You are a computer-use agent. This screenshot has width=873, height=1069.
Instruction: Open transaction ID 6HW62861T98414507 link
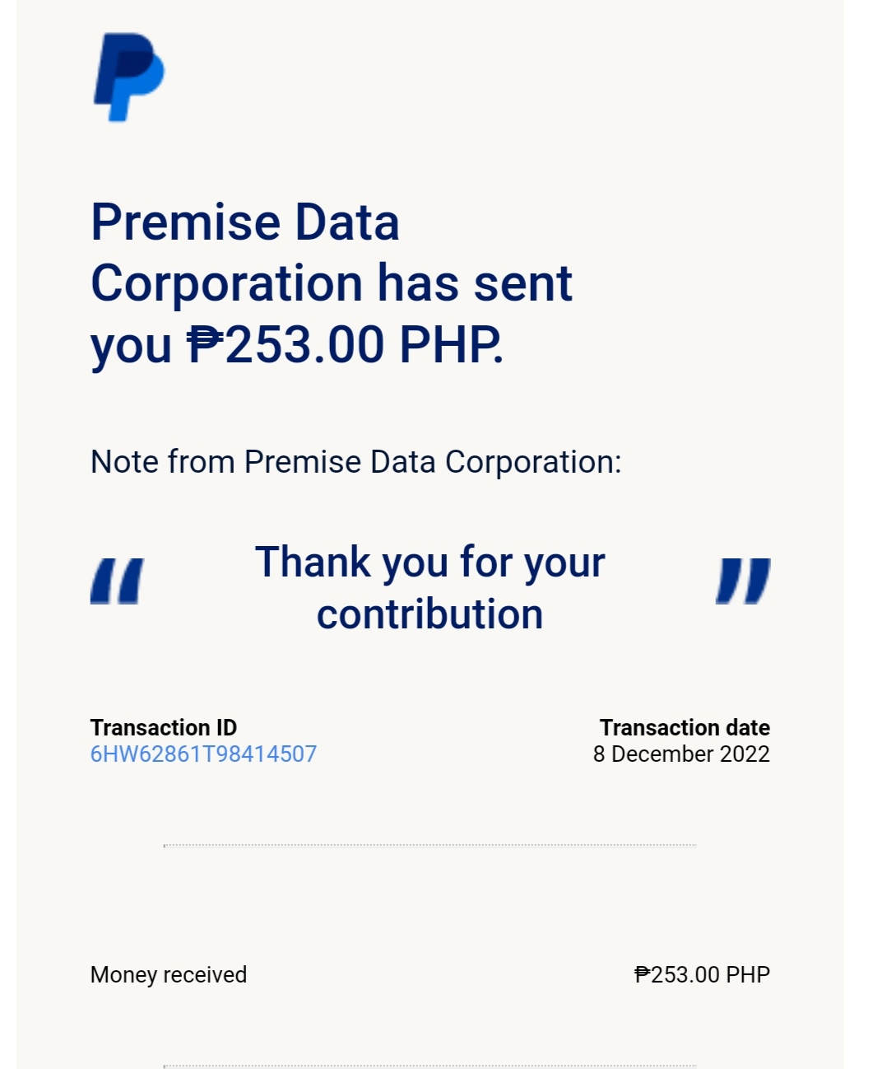(203, 754)
